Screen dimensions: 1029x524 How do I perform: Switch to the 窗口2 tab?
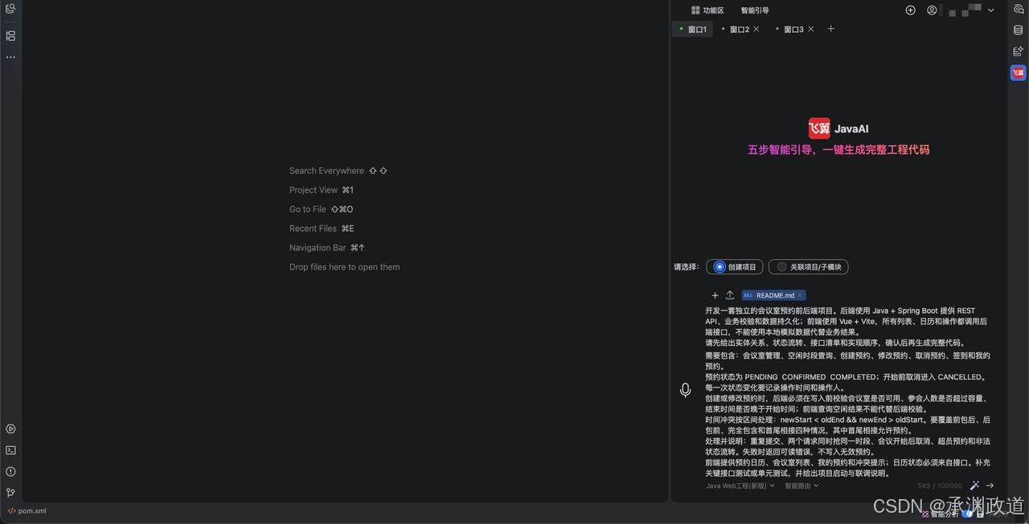tap(740, 29)
